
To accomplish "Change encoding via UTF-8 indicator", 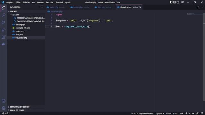I will [168, 113].
